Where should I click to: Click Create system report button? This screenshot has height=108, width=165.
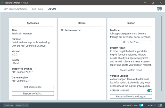coord(131,70)
